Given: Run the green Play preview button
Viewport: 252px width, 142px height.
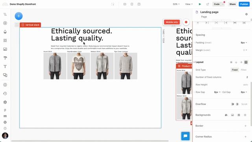Looking at the screenshot, I should click(200, 4).
